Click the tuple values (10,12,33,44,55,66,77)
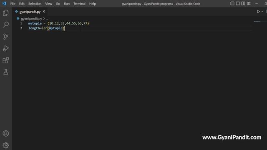Viewport: 267px width, 150px height. [x=68, y=23]
